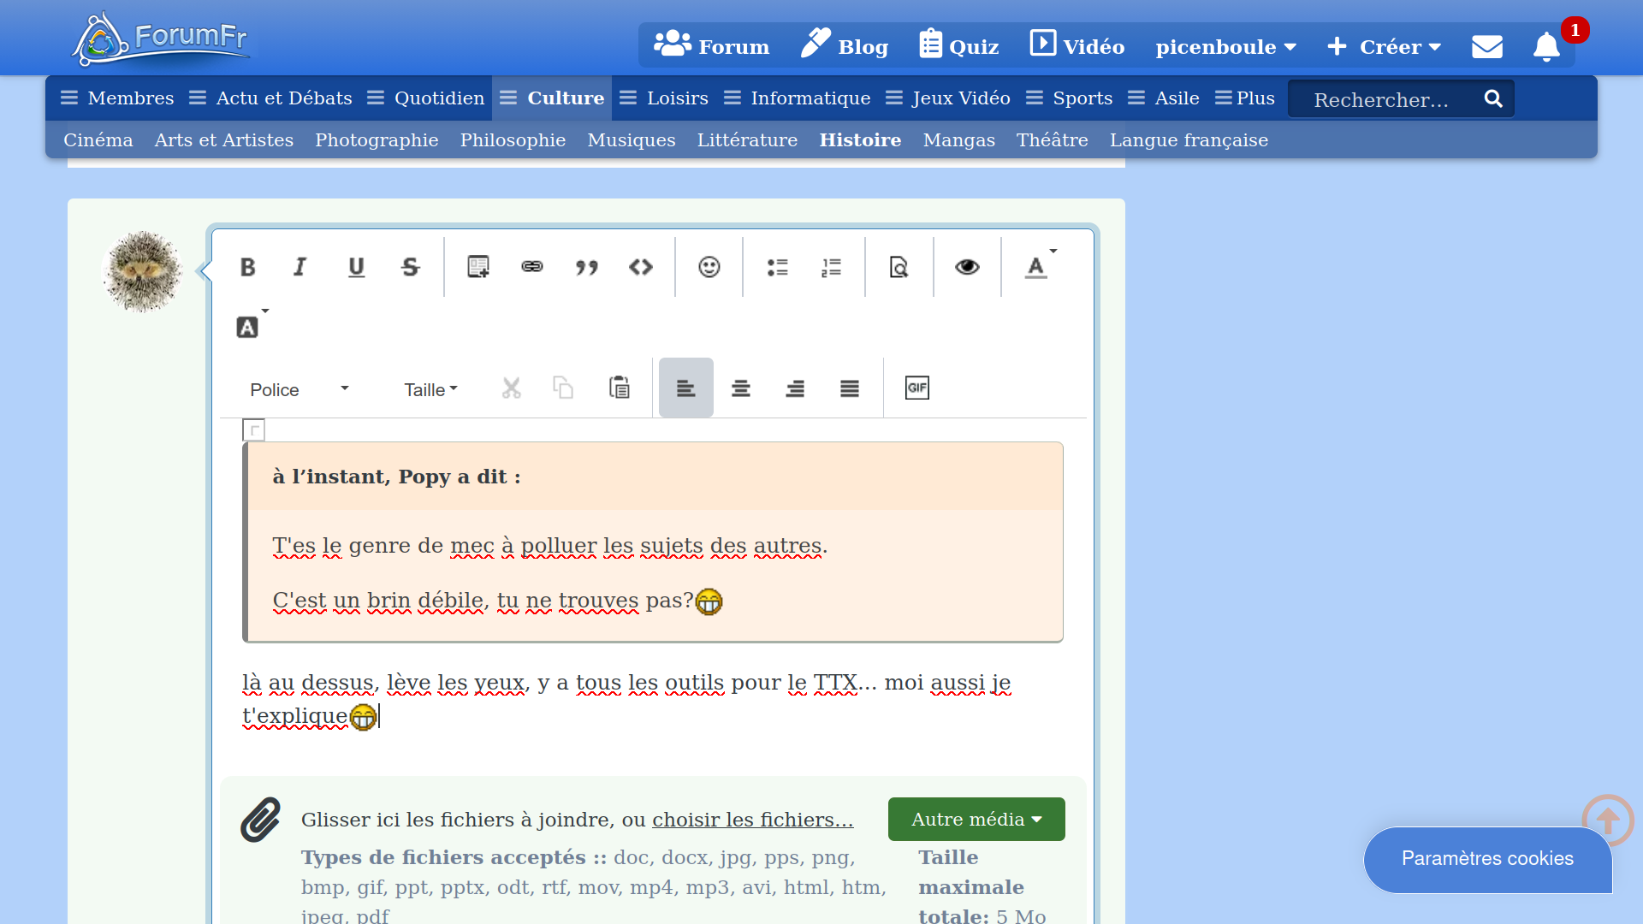Toggle italic formatting in editor

coord(300,268)
